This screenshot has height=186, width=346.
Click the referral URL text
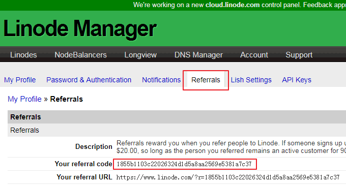(228, 177)
